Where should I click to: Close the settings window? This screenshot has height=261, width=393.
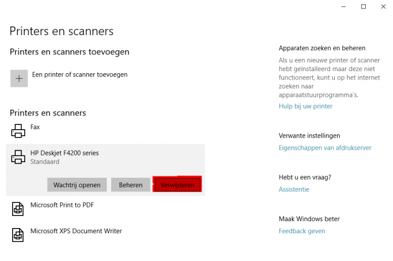(383, 7)
